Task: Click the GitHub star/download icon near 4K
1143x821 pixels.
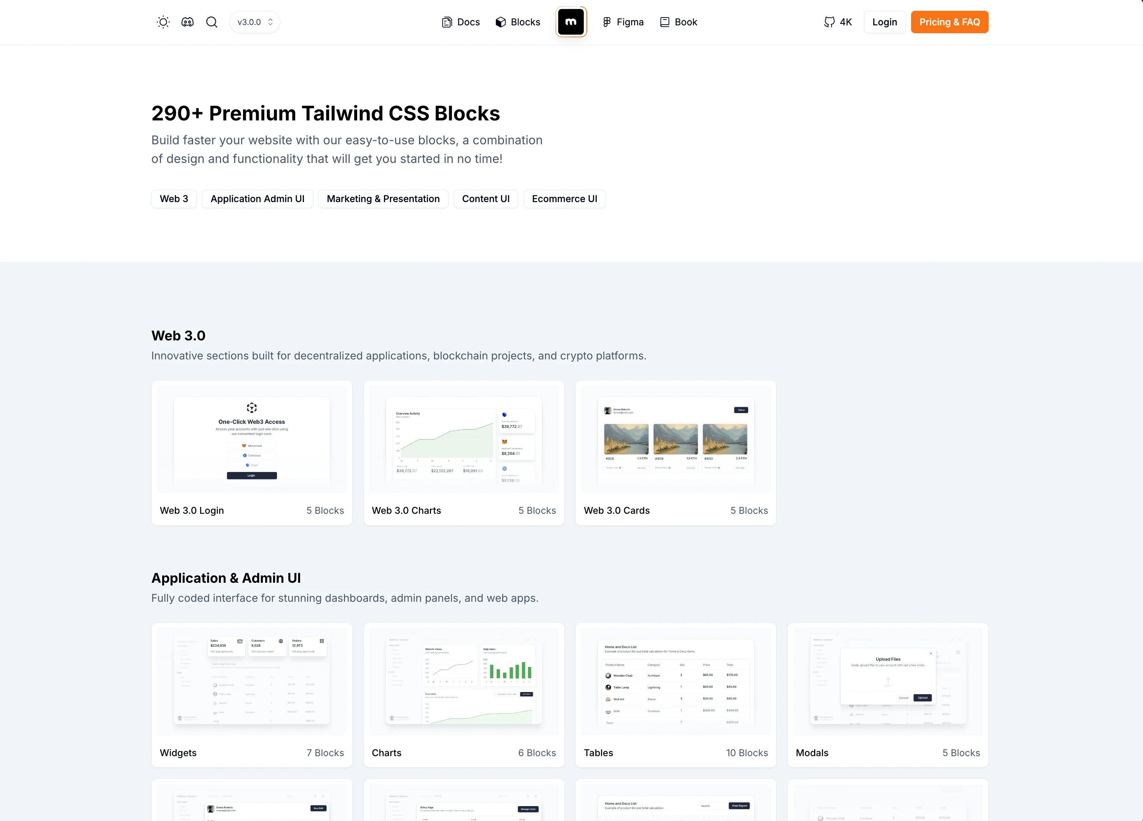Action: (x=829, y=21)
